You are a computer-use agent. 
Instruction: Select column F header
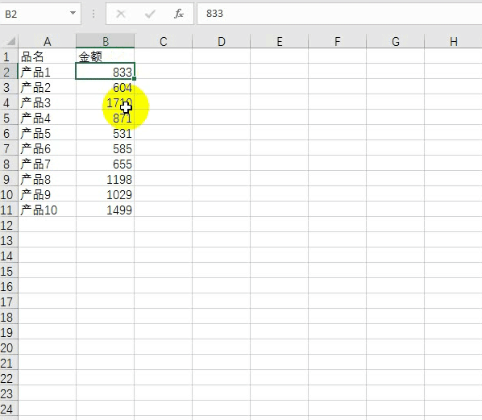pyautogui.click(x=337, y=41)
